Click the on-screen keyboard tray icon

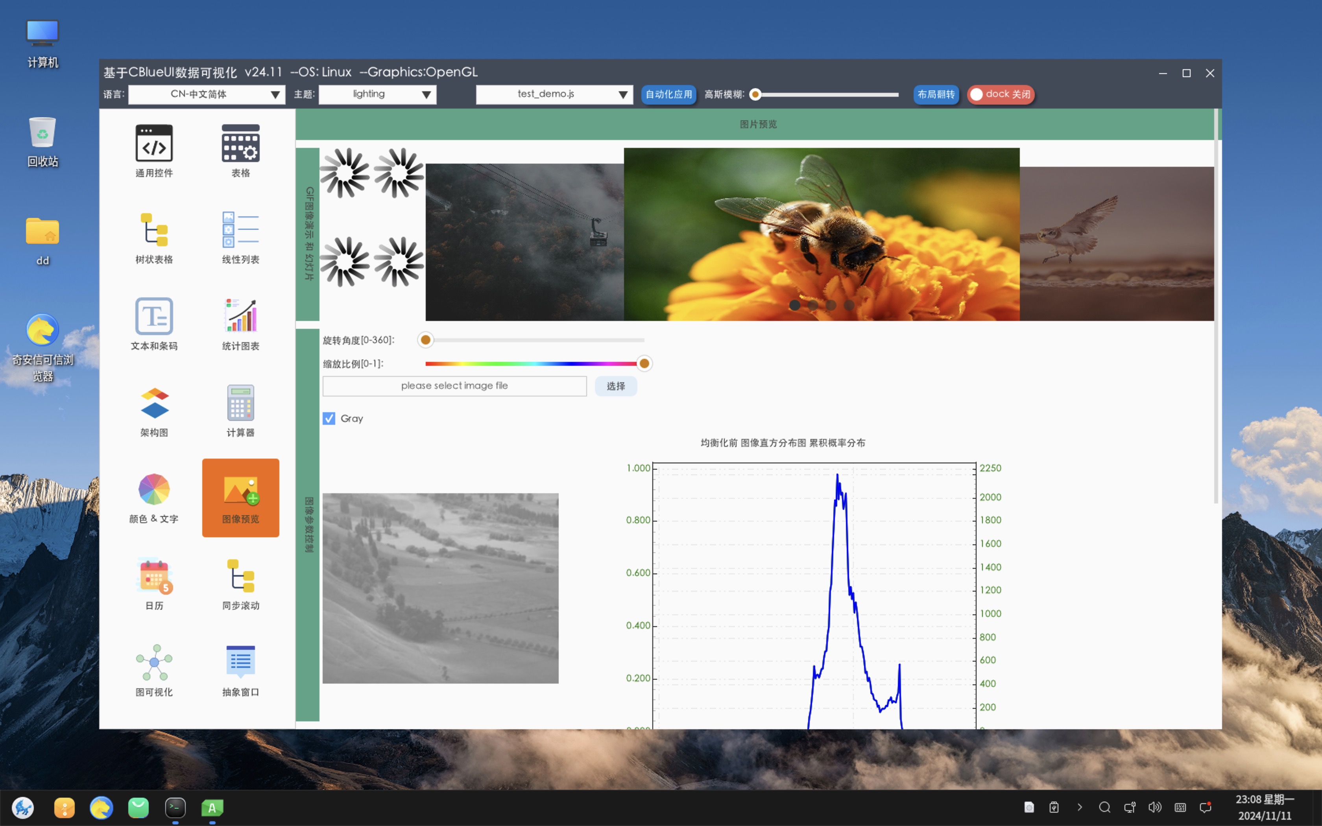point(1180,807)
